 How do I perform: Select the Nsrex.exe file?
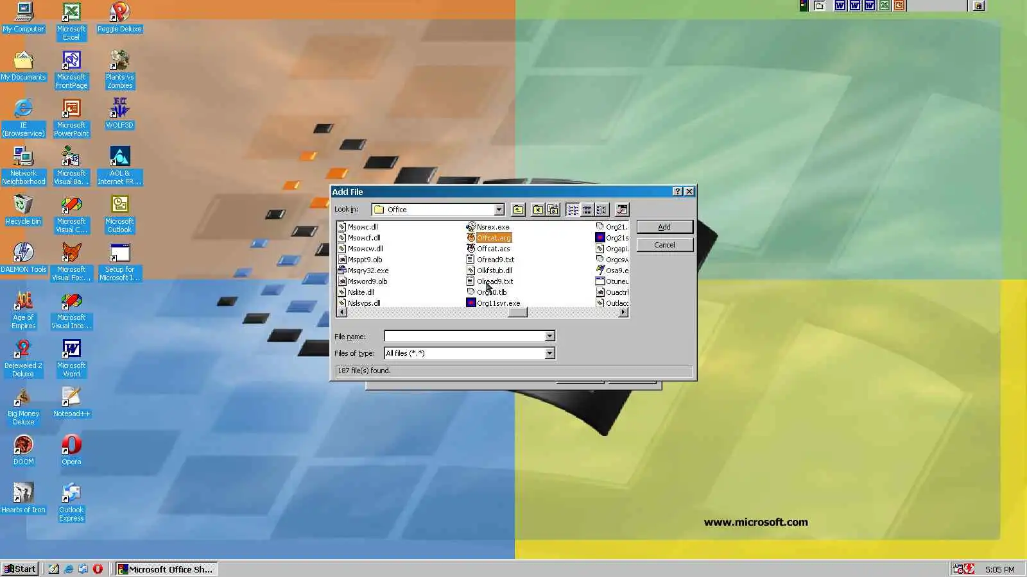point(488,227)
